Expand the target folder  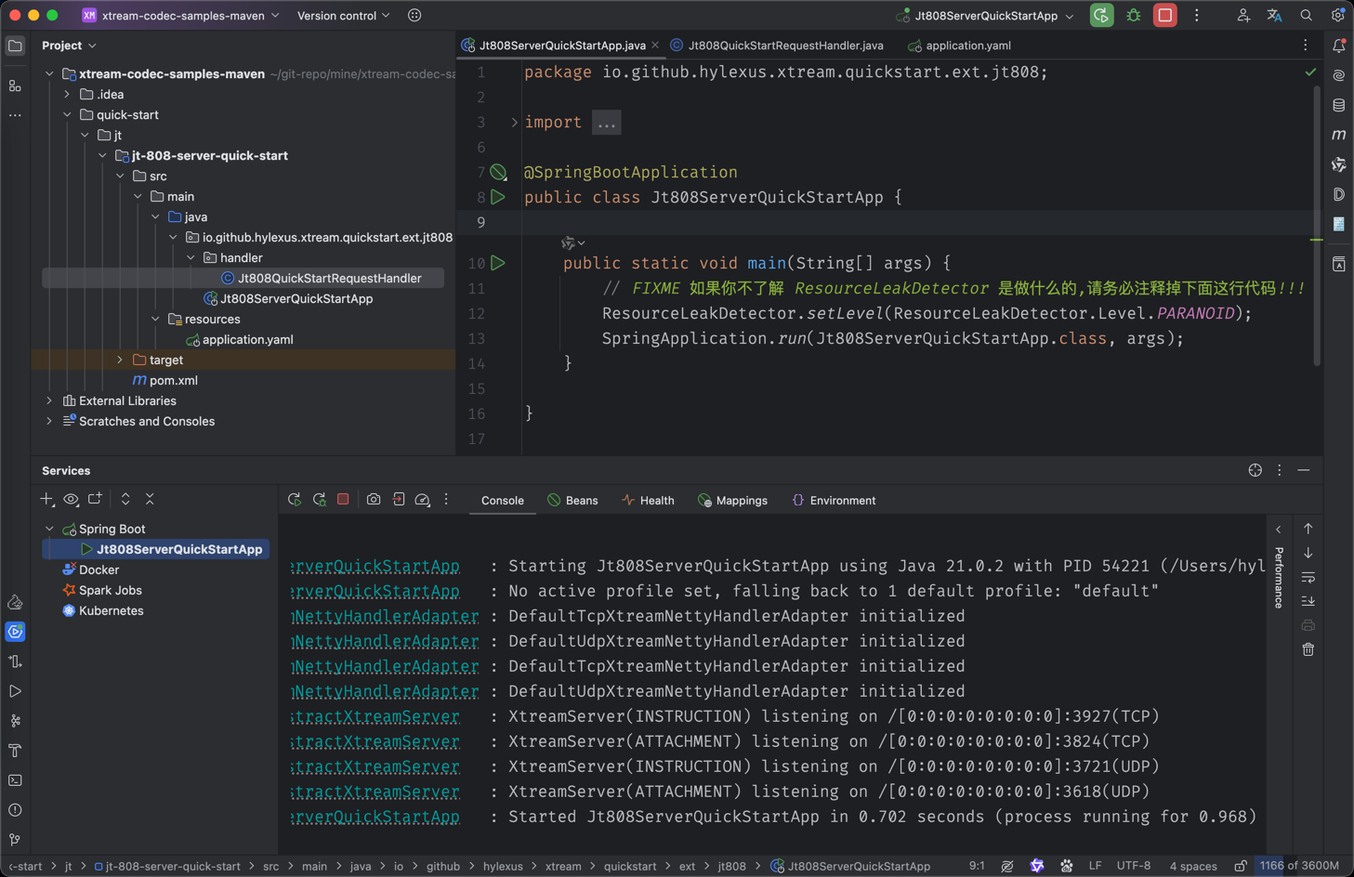[120, 360]
